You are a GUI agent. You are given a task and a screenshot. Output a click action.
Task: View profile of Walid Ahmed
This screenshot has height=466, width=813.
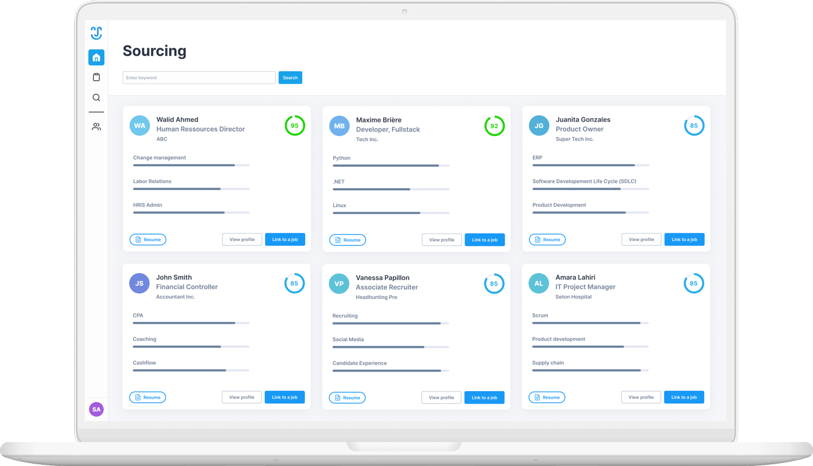pos(242,240)
